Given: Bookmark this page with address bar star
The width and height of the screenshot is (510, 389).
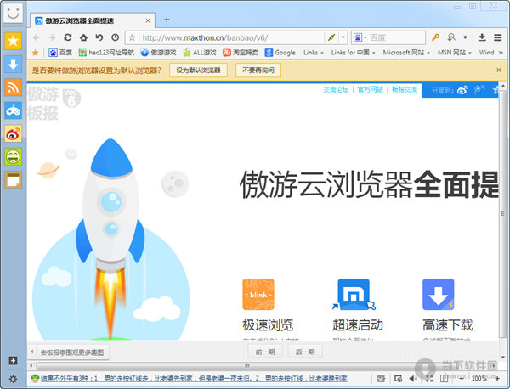Looking at the screenshot, I should point(132,37).
